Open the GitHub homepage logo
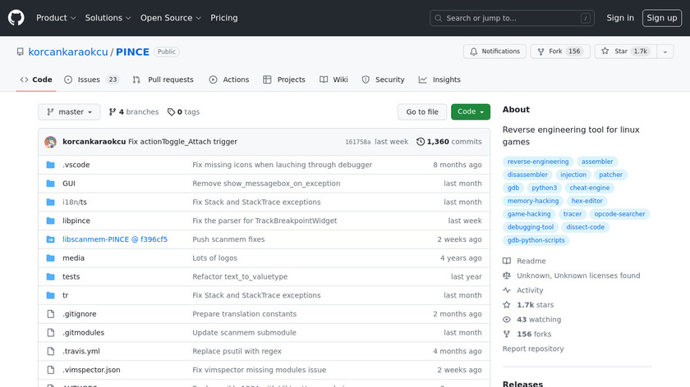Image resolution: width=690 pixels, height=387 pixels. pos(16,18)
